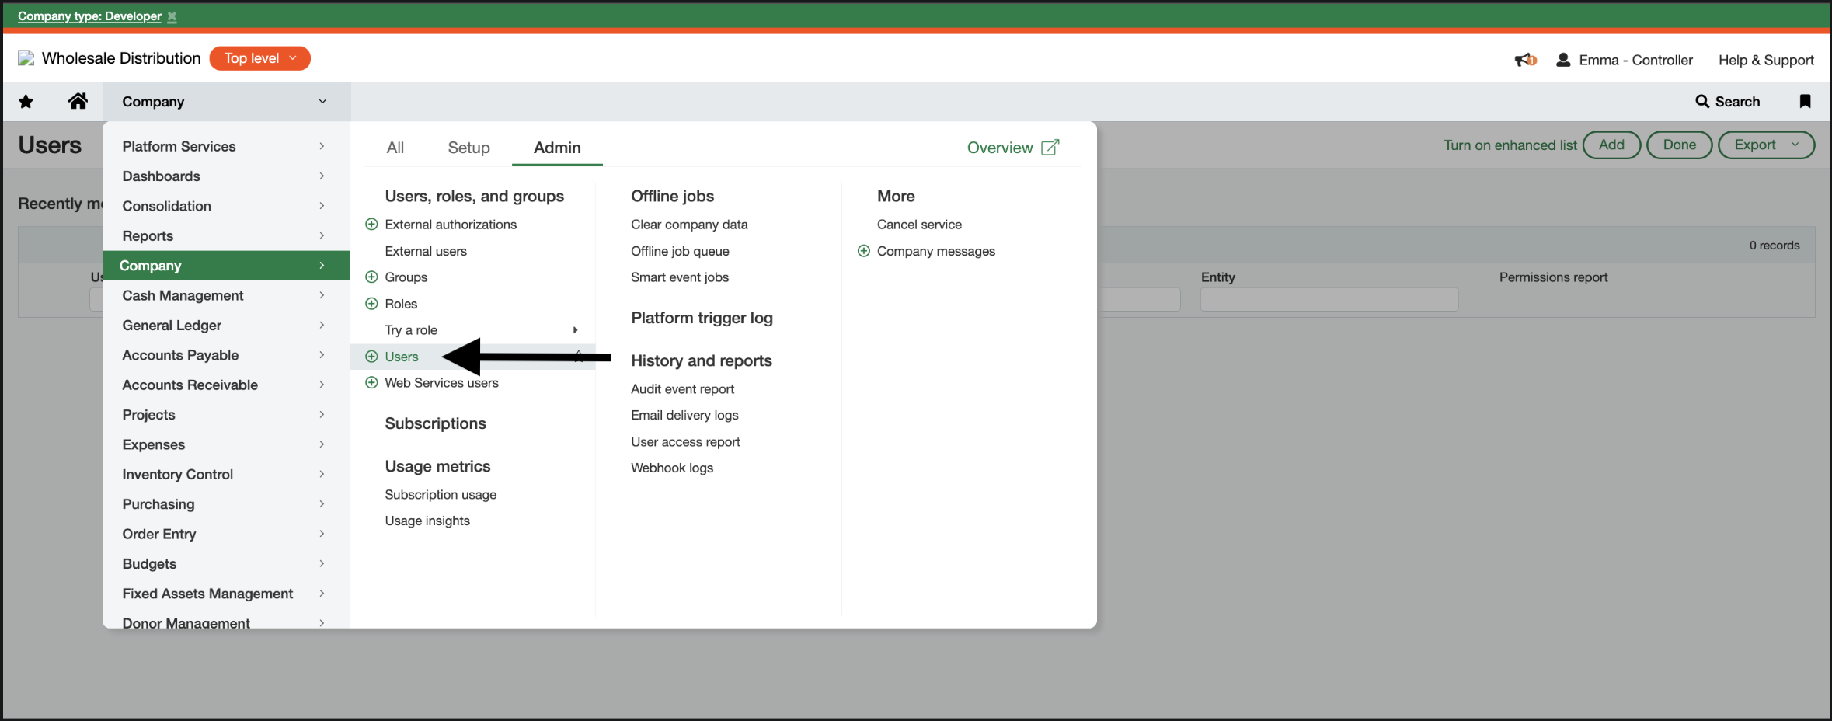Click the plus icon next to Roles

(x=371, y=303)
